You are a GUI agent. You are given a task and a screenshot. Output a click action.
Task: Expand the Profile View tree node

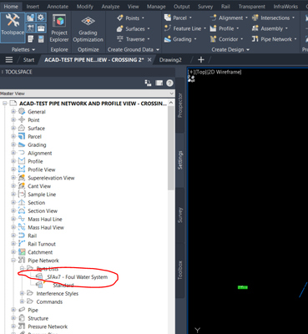pos(13,170)
